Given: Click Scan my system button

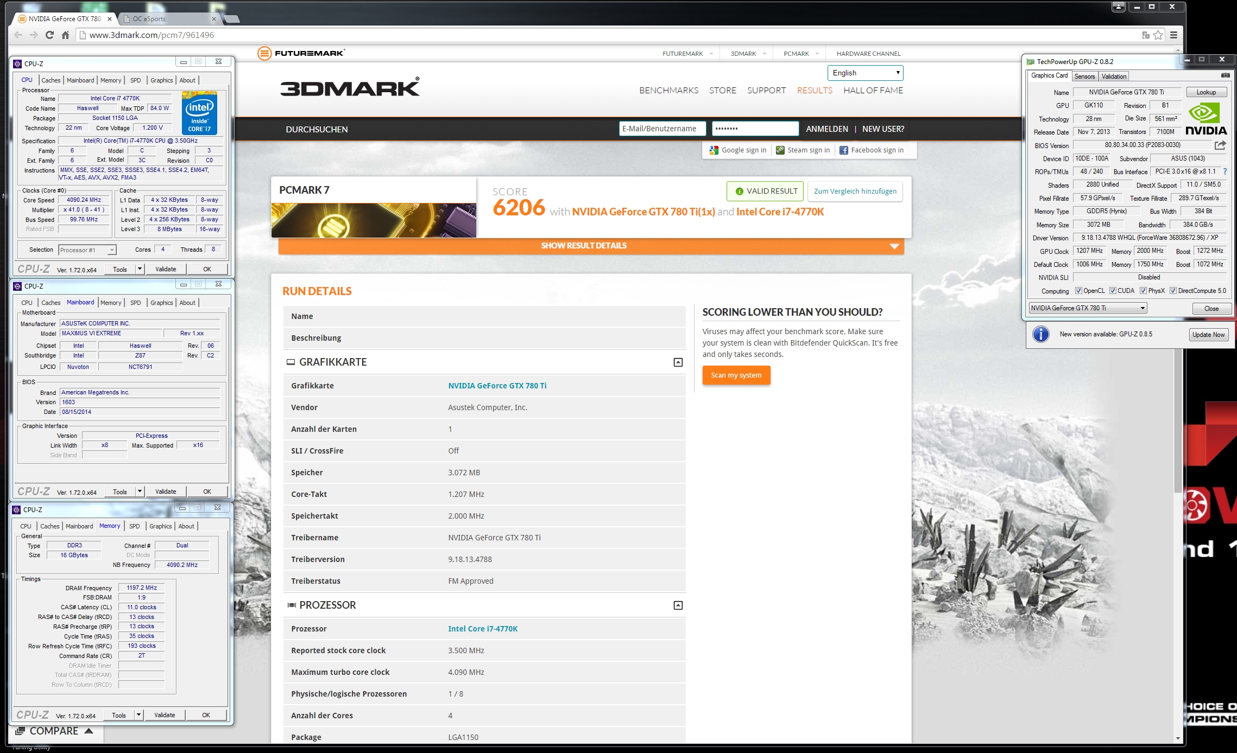Looking at the screenshot, I should [736, 375].
